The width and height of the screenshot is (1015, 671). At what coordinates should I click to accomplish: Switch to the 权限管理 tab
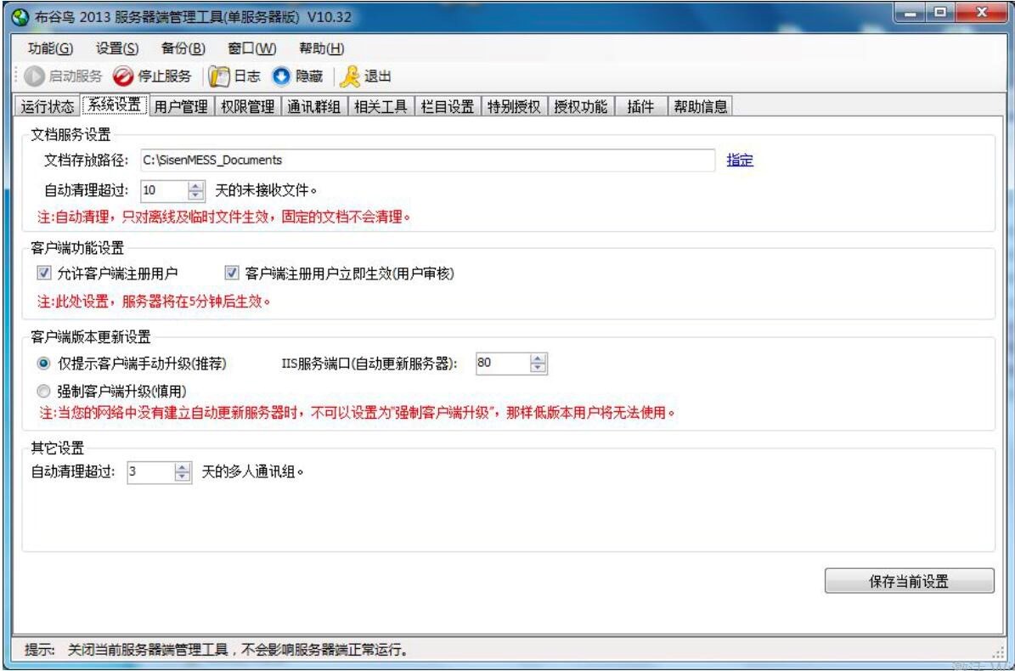(x=247, y=107)
